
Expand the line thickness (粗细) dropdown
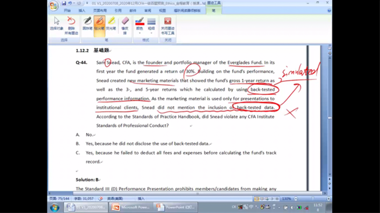click(x=151, y=26)
